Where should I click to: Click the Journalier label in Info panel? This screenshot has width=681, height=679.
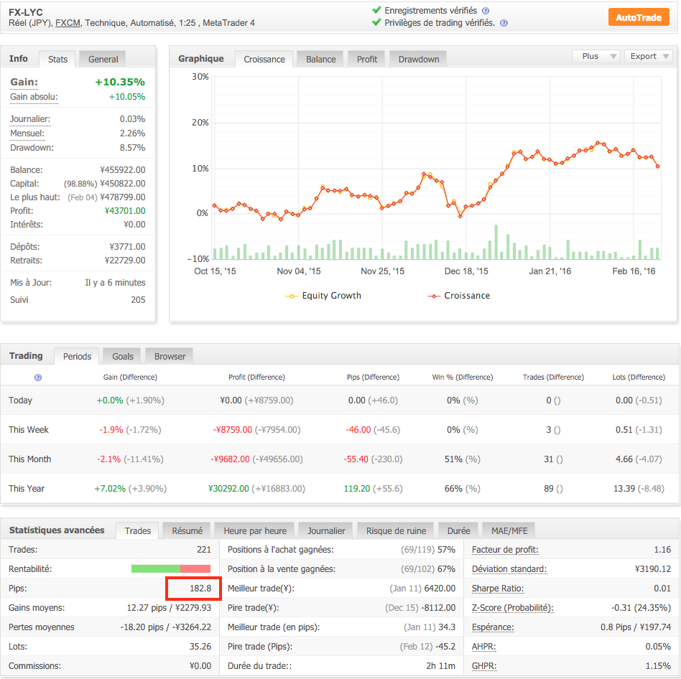30,119
